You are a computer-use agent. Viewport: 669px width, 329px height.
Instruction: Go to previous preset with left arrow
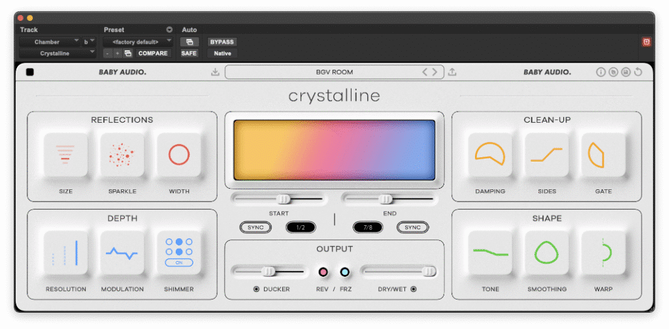[425, 72]
